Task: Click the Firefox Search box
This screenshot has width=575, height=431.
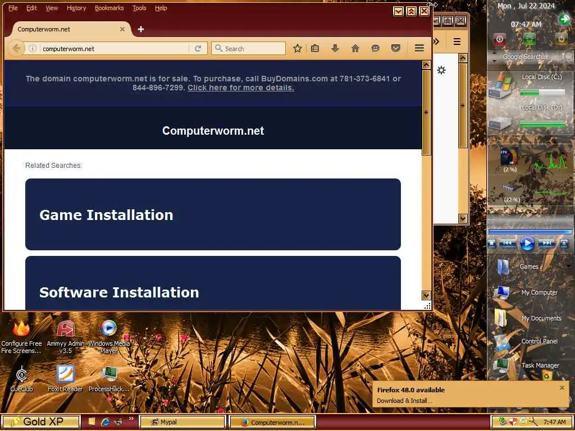Action: (x=249, y=48)
